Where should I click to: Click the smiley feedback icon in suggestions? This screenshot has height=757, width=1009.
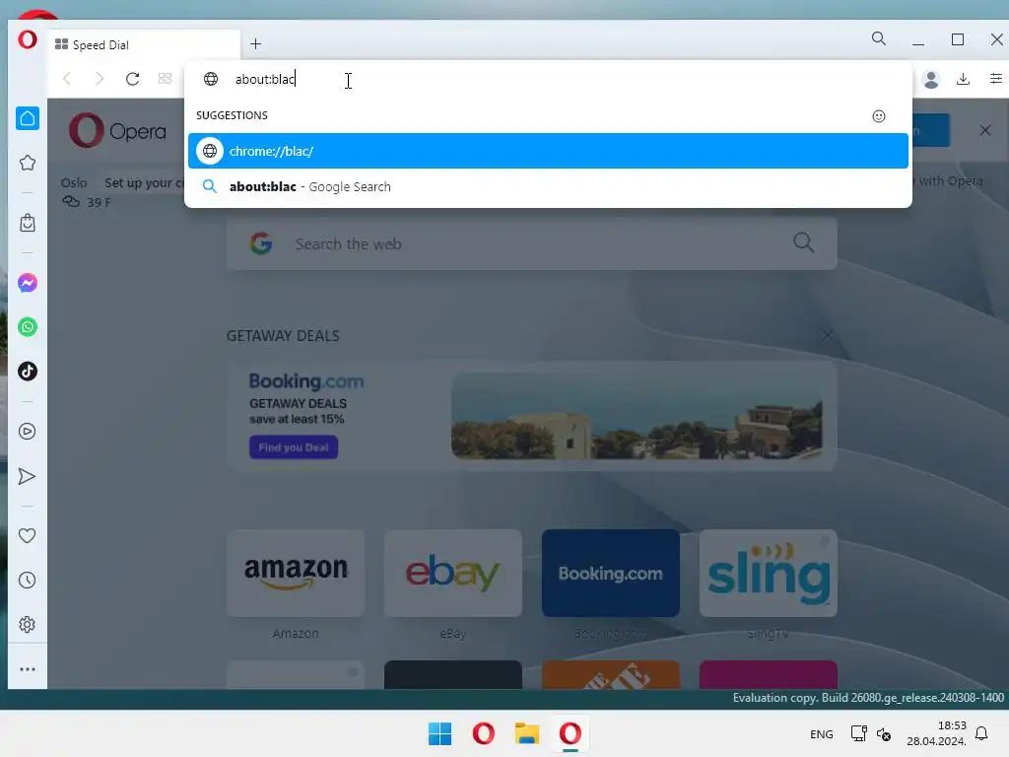878,116
